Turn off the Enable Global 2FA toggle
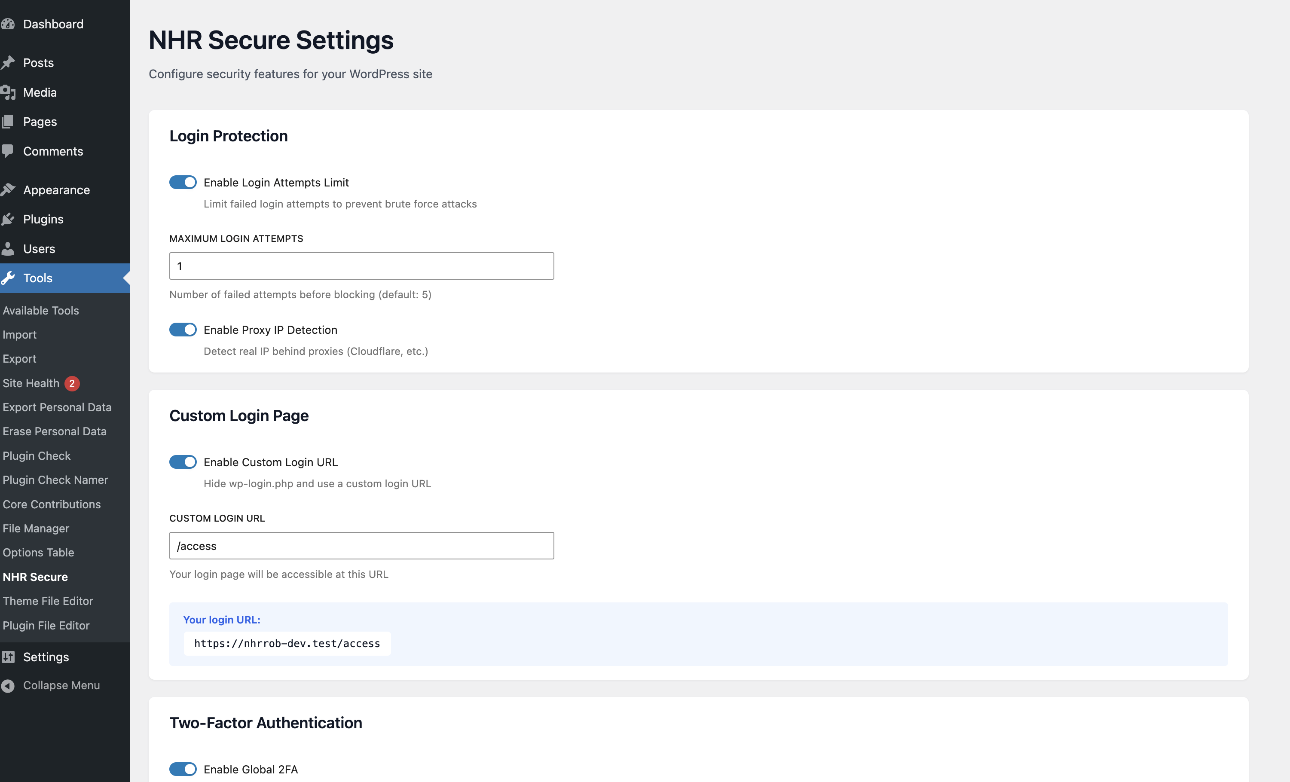The width and height of the screenshot is (1290, 782). pos(183,769)
